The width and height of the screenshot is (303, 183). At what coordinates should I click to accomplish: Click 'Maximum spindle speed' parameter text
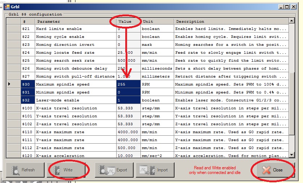click(63, 84)
